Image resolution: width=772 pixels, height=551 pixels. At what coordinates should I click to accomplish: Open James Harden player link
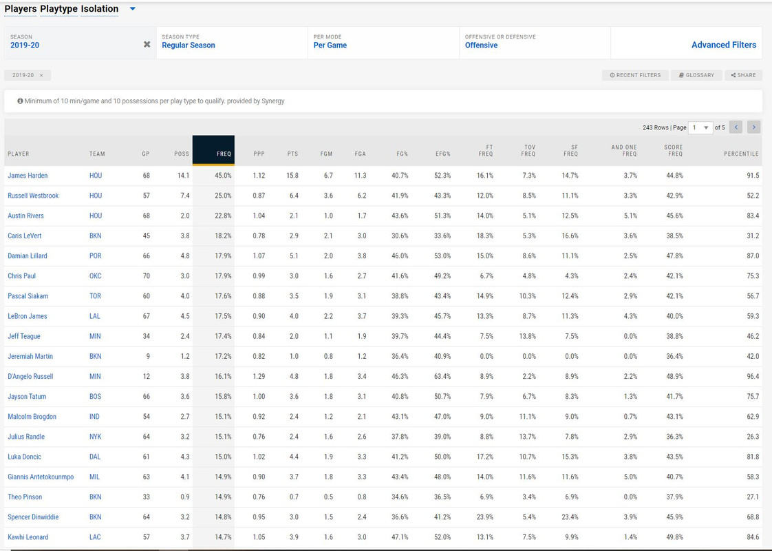tap(28, 176)
